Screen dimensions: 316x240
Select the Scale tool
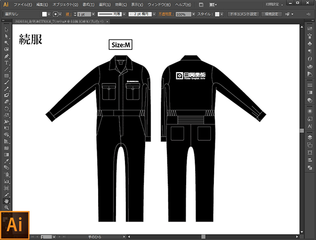(x=6, y=115)
